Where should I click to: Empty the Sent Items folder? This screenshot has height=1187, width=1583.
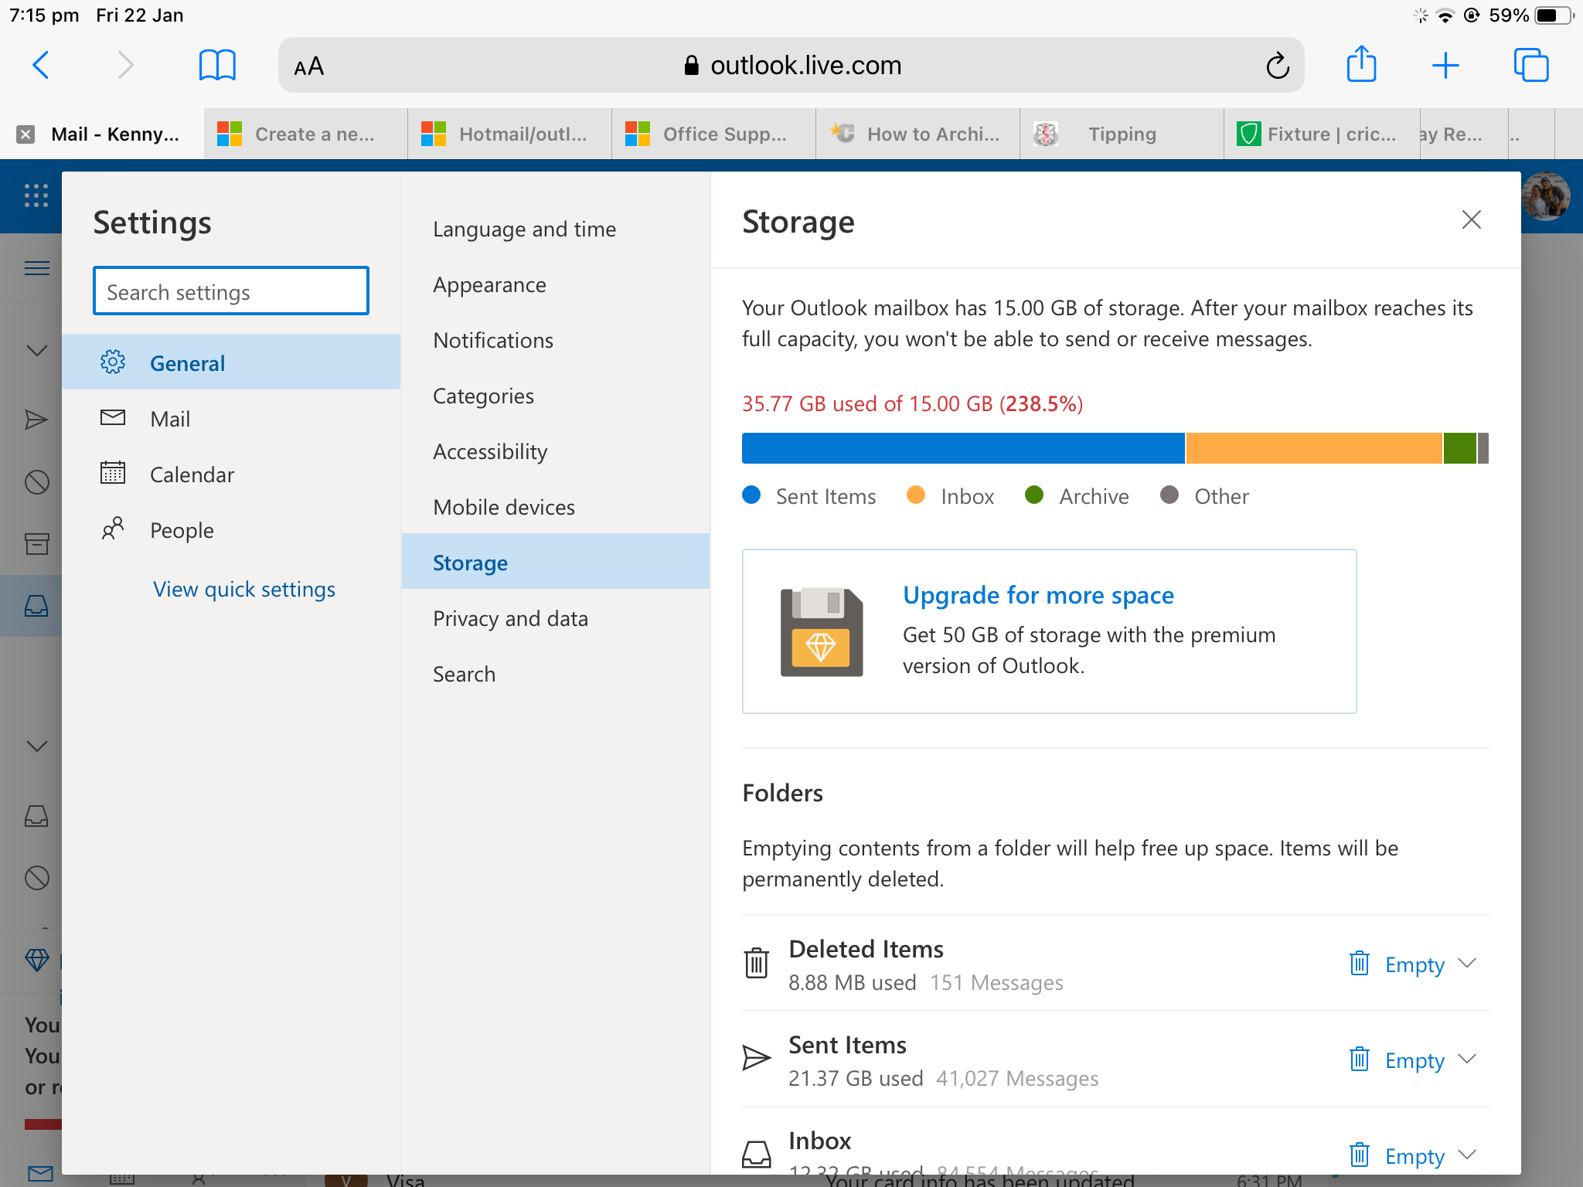pos(1414,1059)
